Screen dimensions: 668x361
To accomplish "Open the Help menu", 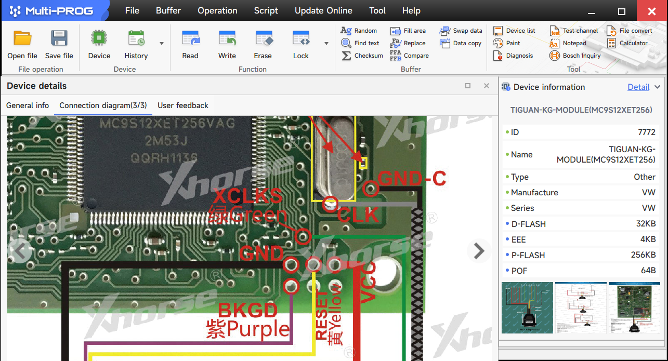I will [x=411, y=10].
